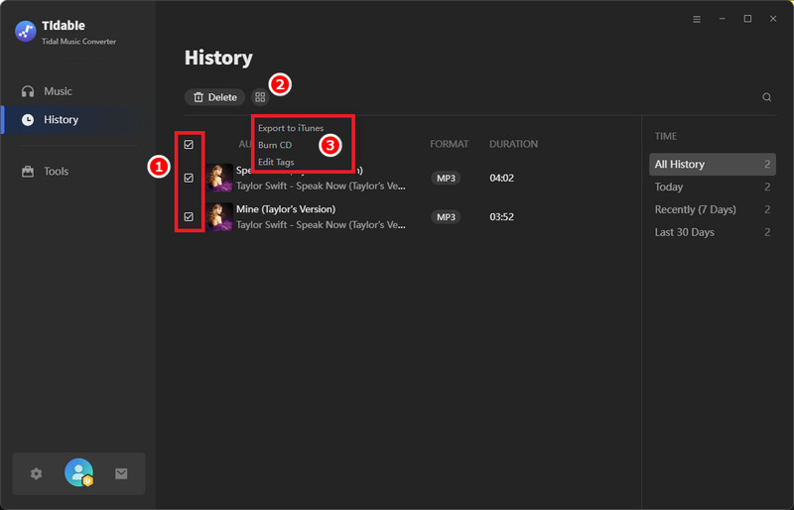Image resolution: width=794 pixels, height=510 pixels.
Task: Show Last 30 Days history
Action: (x=684, y=232)
